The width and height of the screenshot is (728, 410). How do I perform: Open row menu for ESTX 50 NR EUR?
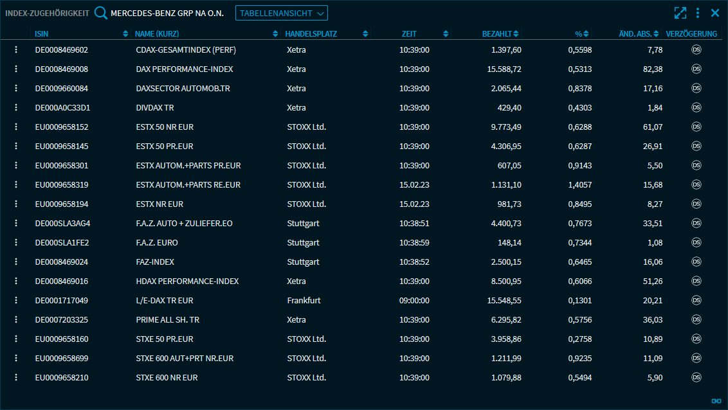click(16, 127)
